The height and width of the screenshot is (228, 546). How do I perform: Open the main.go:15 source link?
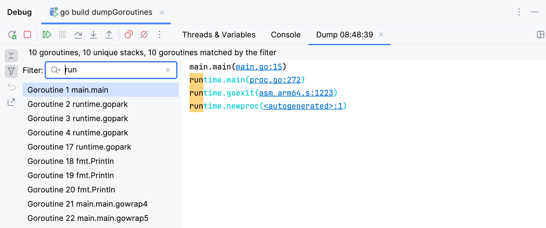coord(259,67)
